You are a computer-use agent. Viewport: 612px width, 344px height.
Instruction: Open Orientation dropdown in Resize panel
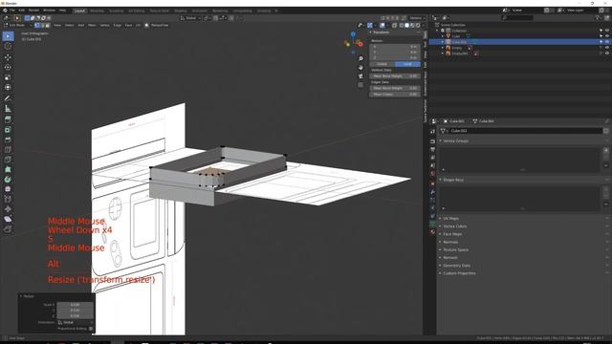coord(76,323)
